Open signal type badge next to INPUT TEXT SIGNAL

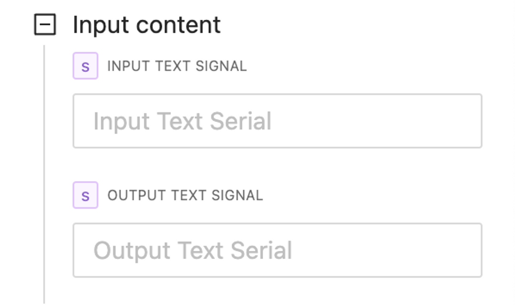pos(85,66)
